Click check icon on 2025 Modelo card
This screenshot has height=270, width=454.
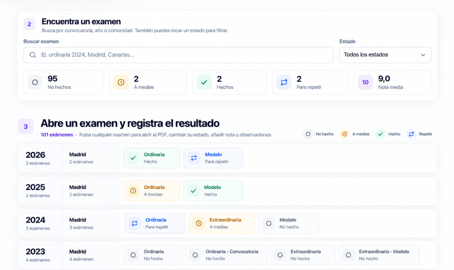tap(194, 191)
